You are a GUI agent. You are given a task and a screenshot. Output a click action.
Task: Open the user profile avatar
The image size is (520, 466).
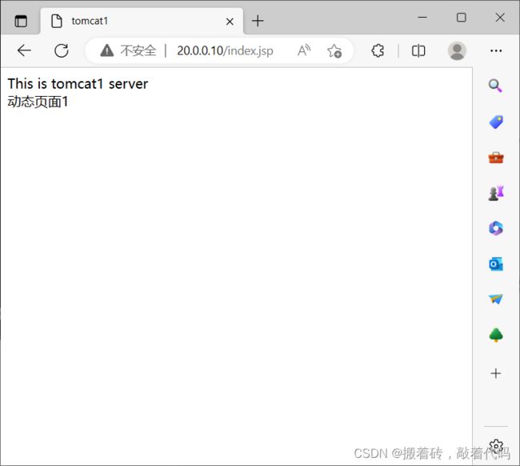[x=457, y=50]
